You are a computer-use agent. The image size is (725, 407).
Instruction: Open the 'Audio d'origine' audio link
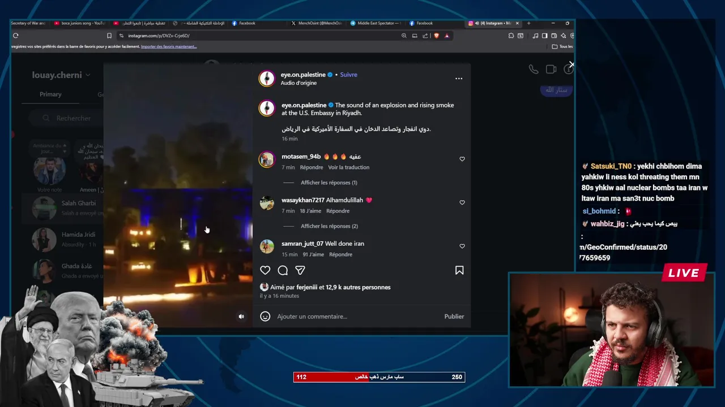tap(298, 83)
